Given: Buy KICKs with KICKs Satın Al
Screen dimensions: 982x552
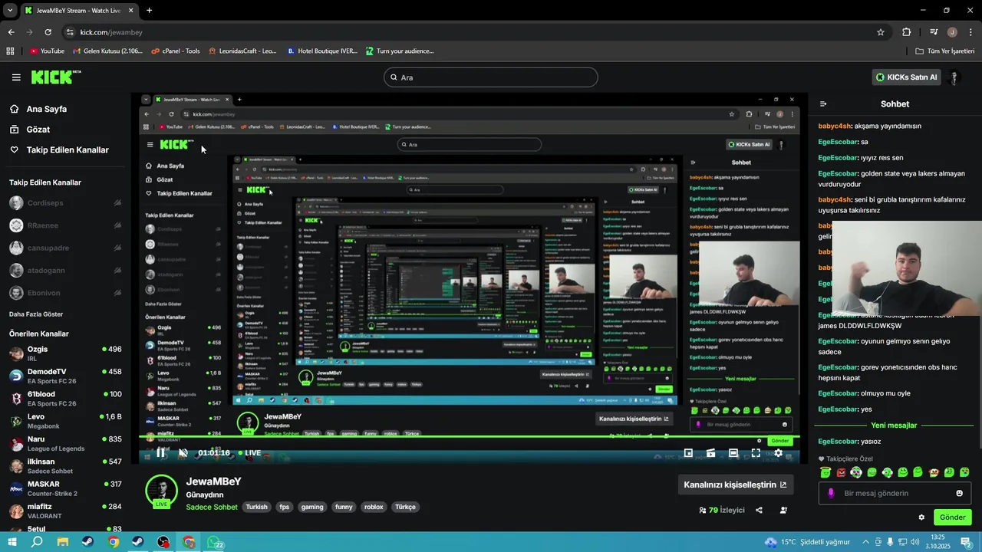Looking at the screenshot, I should [907, 77].
